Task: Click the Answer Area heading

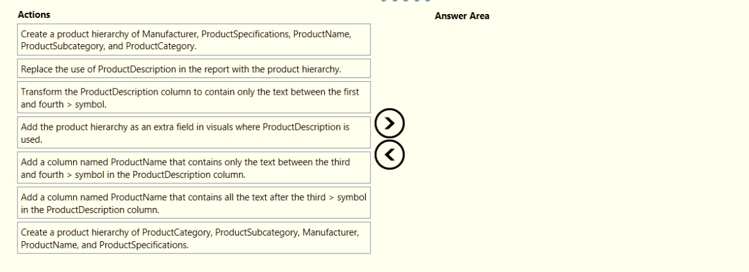Action: click(461, 16)
